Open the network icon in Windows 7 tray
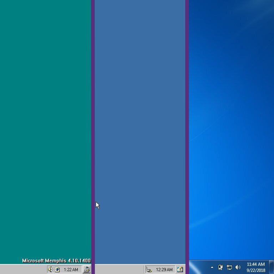 tap(229, 267)
